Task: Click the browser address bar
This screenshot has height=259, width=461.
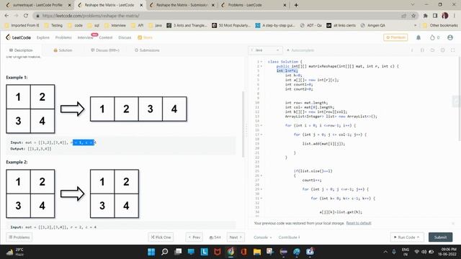Action: click(218, 16)
